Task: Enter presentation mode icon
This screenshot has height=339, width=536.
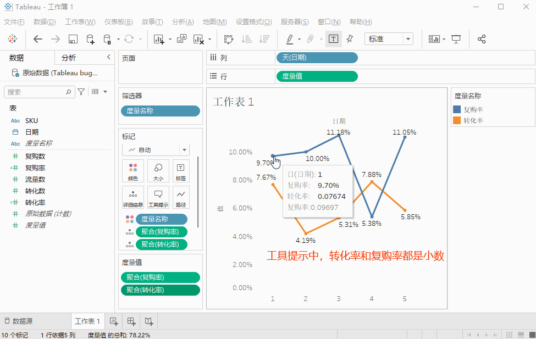Action: [x=456, y=39]
